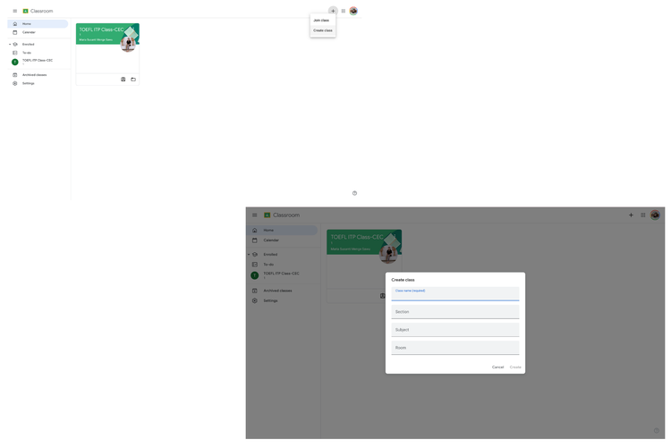
Task: Select Create class from the open menu
Action: (322, 30)
